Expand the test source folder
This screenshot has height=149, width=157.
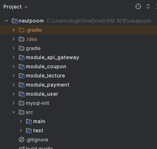pos(21,130)
